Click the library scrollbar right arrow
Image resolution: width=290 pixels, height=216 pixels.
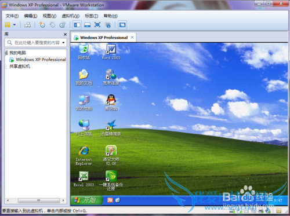coord(63,200)
